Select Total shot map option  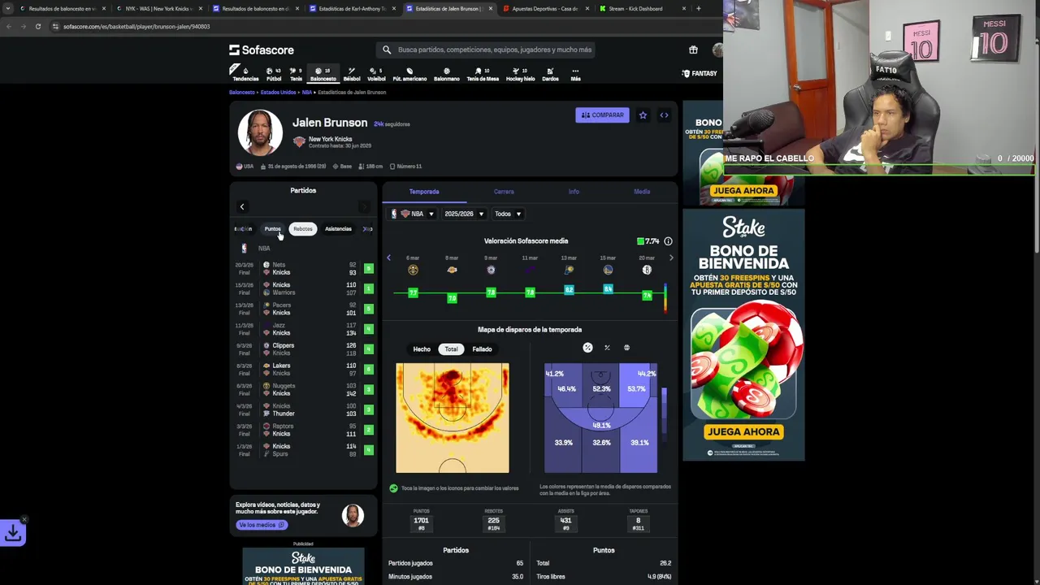click(451, 349)
